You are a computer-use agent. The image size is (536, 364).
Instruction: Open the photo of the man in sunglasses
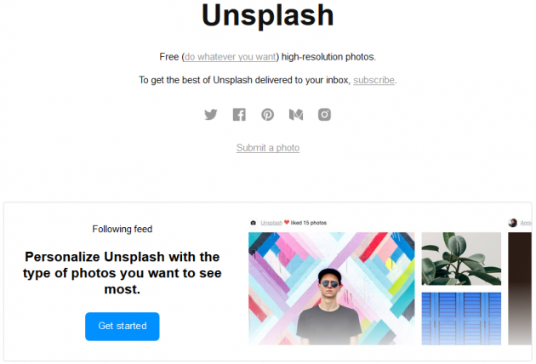click(x=332, y=288)
